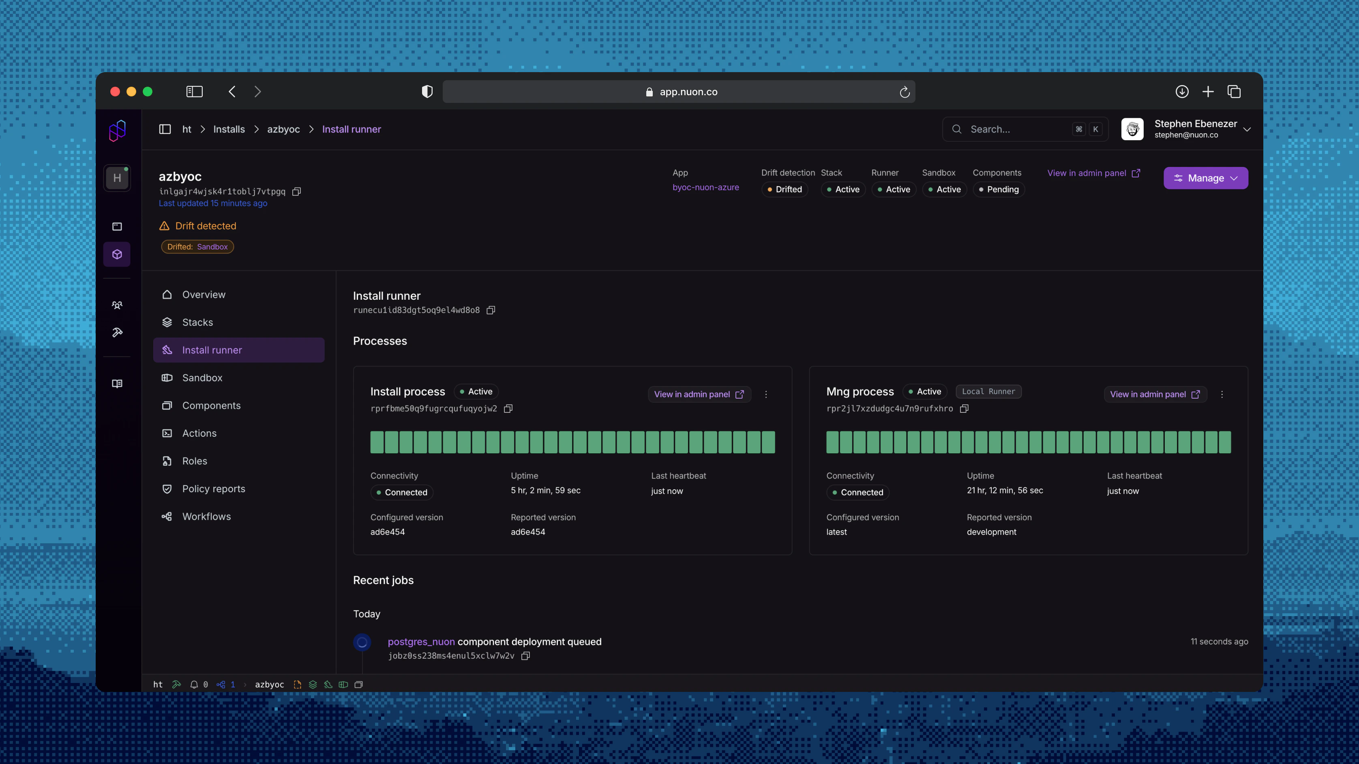Click the last green heartbeat bar of Install process

(x=768, y=442)
